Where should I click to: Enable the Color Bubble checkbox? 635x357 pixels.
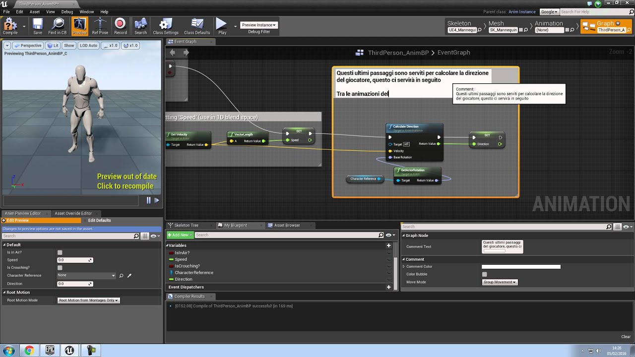[x=485, y=274]
